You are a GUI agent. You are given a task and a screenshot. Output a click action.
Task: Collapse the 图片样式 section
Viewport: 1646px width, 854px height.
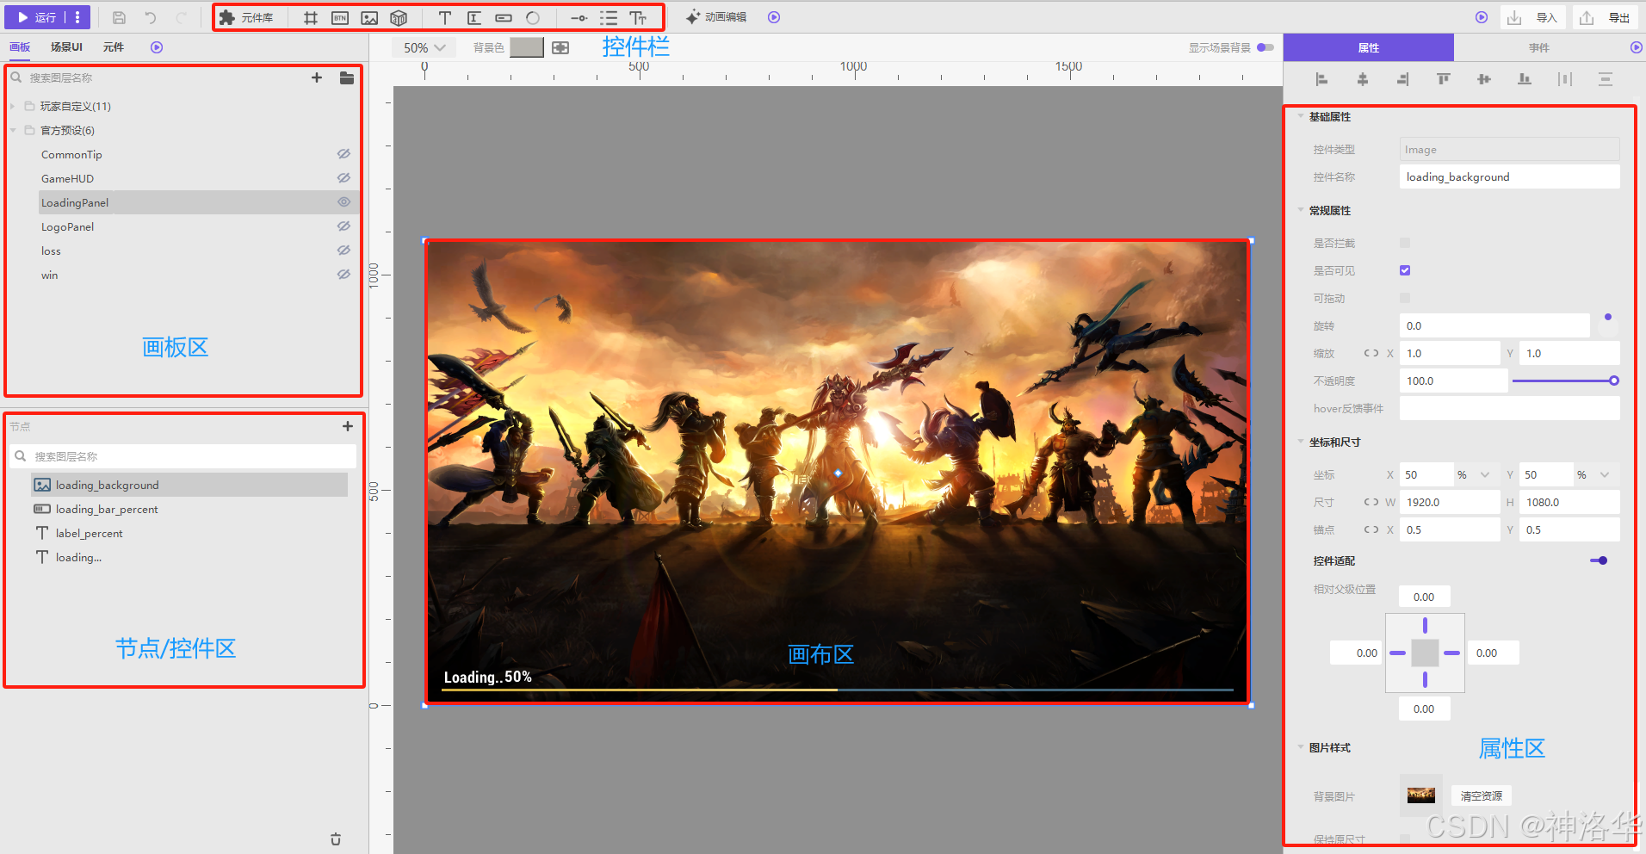click(1301, 748)
